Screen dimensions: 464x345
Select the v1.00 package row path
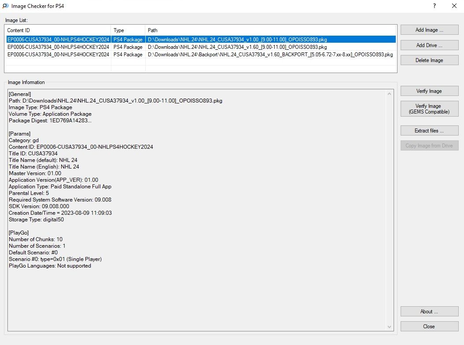click(x=237, y=40)
